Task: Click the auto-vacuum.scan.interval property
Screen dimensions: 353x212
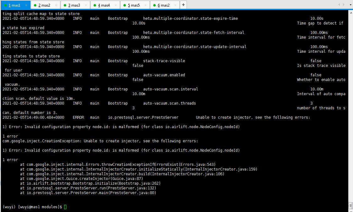Action: pyautogui.click(x=171, y=89)
